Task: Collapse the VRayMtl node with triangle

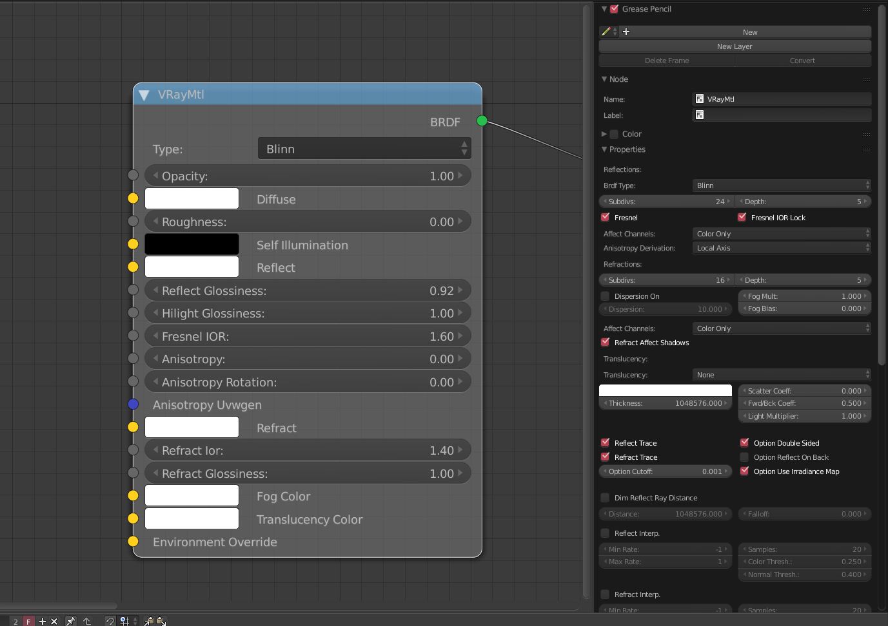Action: tap(144, 95)
